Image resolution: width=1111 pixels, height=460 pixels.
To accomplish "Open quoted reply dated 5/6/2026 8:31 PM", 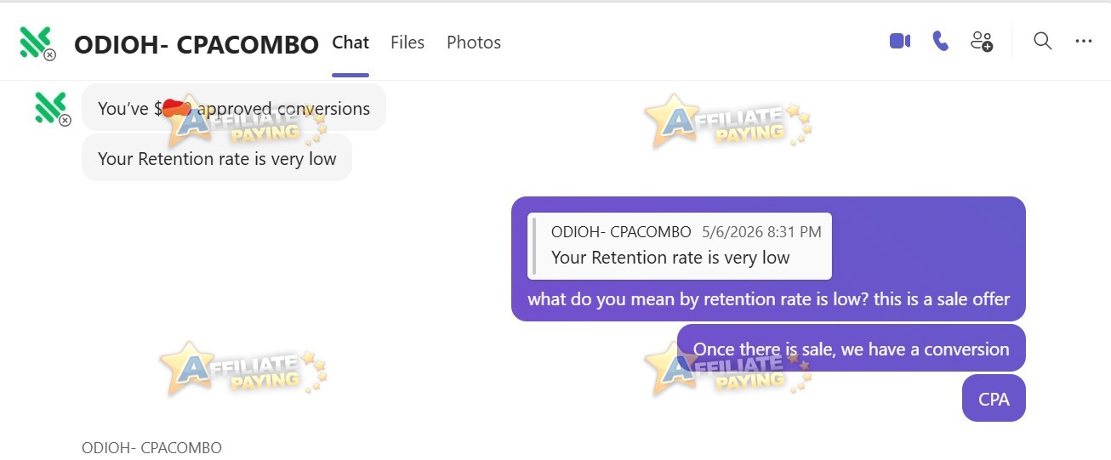I will coord(680,246).
